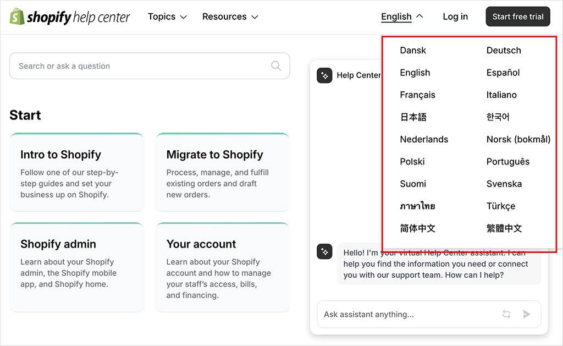Screen dimensions: 563x346
Task: Expand the Resources dropdown menu
Action: click(230, 17)
